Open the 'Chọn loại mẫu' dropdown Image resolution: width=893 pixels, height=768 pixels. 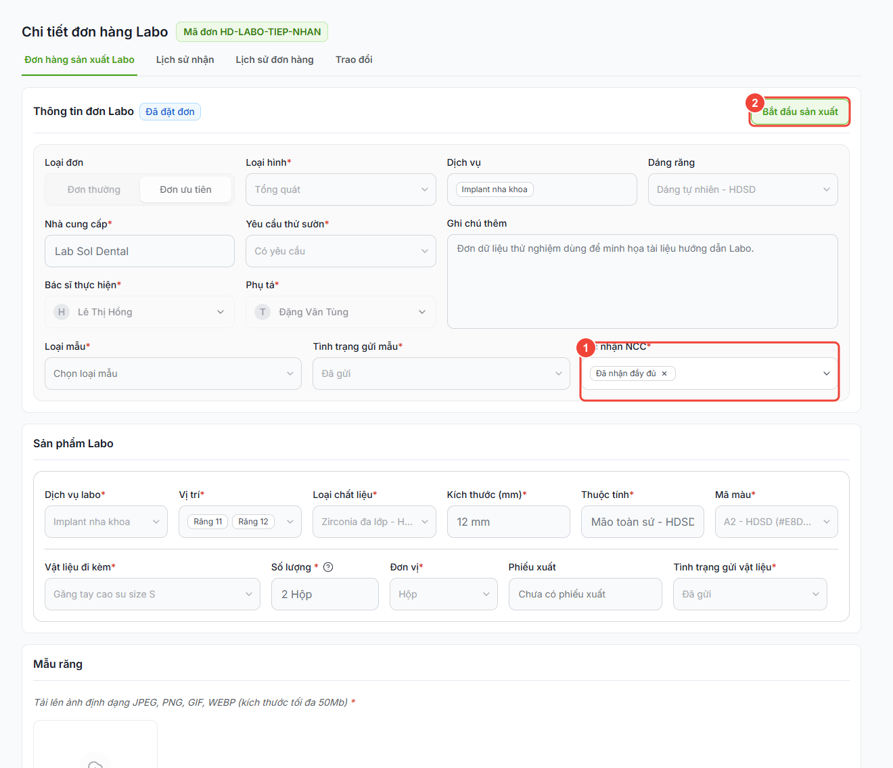pos(173,374)
